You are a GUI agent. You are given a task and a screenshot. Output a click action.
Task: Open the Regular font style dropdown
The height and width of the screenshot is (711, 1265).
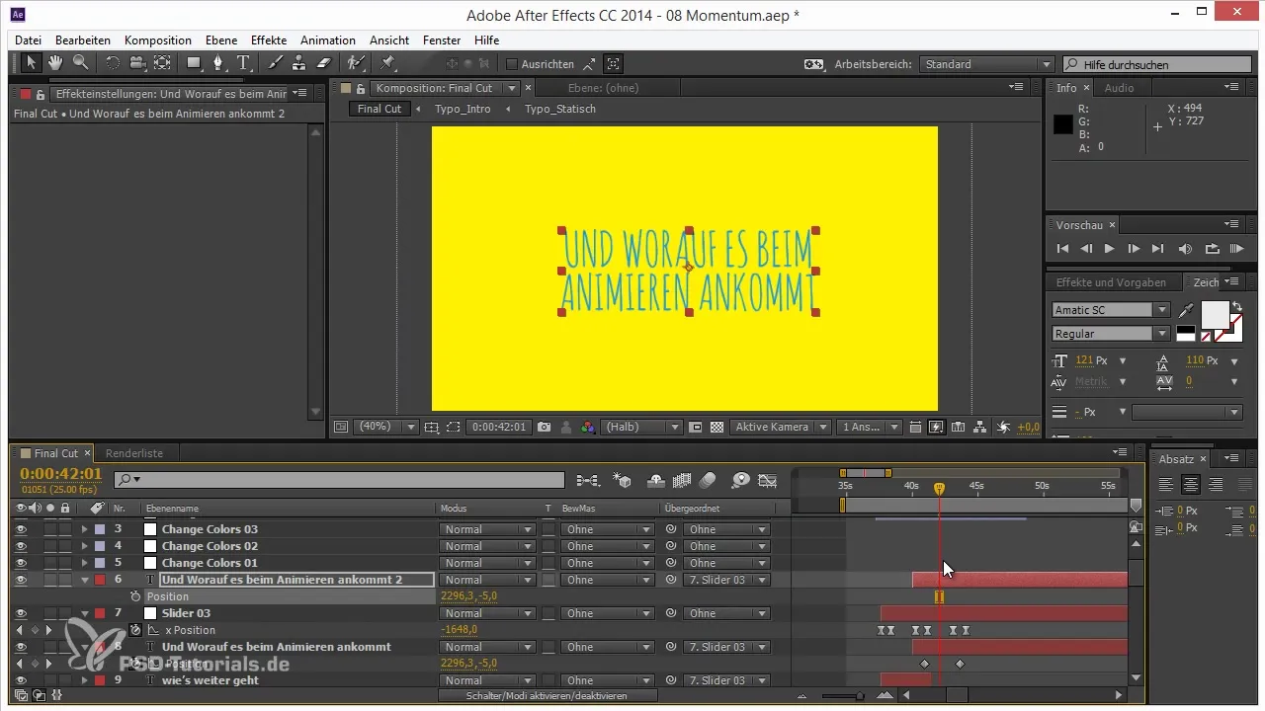(1111, 334)
